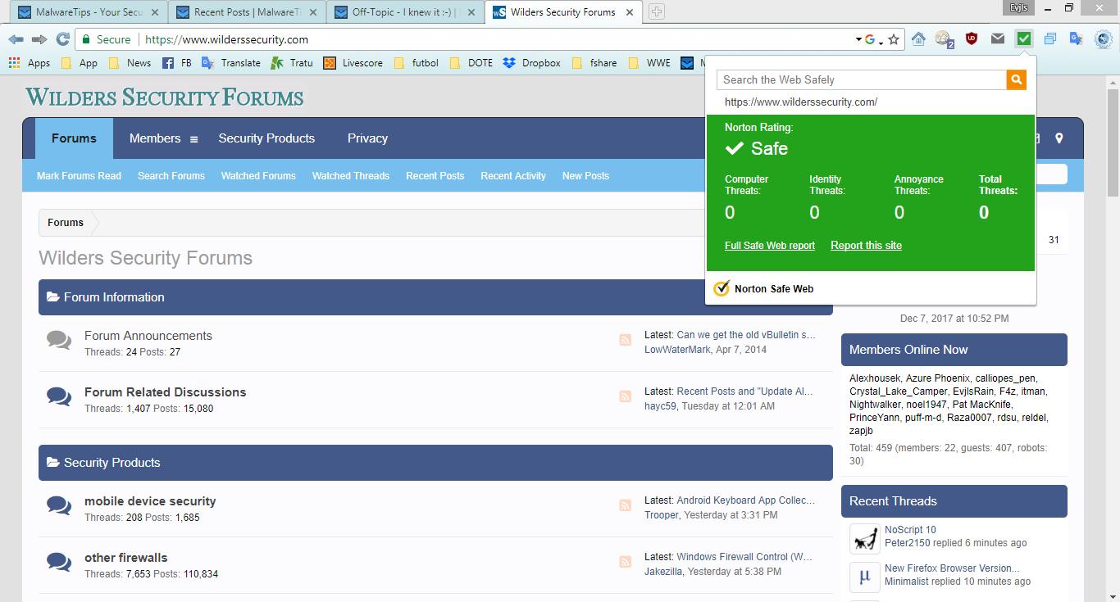Open the App bookmarks folder
The image size is (1120, 602).
tap(80, 63)
